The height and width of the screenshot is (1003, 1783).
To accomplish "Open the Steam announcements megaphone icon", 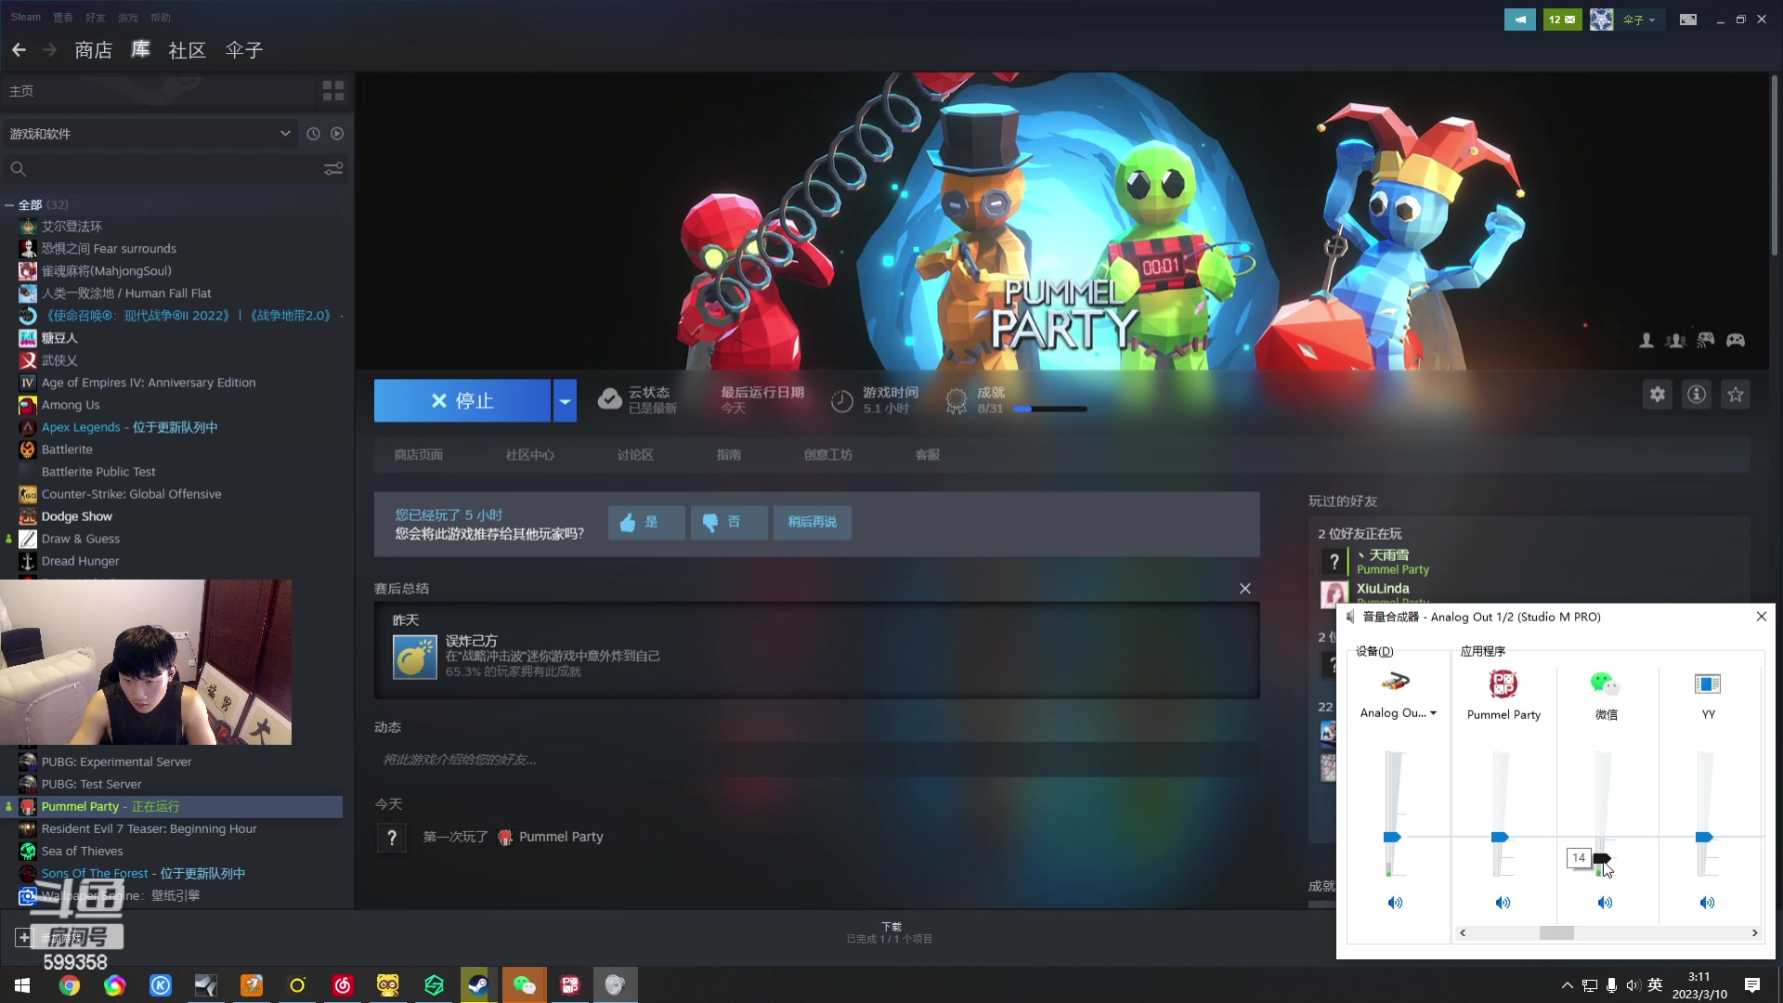I will coord(1520,20).
